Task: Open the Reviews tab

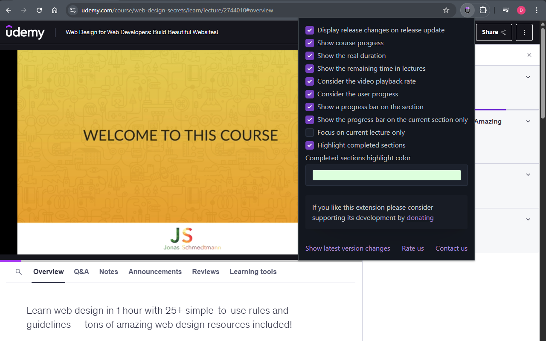Action: coord(206,272)
